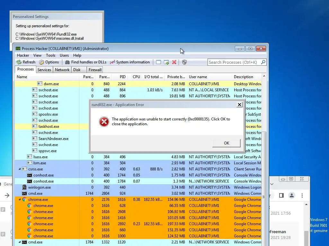Close the rundll32.exe error dialog
The image size is (329, 246).
[239, 105]
